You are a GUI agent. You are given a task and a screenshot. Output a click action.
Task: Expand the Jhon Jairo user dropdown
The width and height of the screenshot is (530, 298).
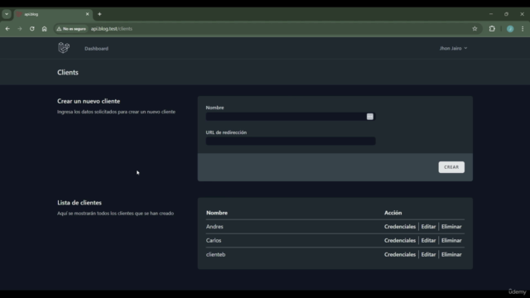(453, 48)
